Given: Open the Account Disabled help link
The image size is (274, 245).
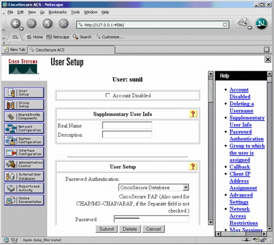Looking at the screenshot, I should 240,93.
